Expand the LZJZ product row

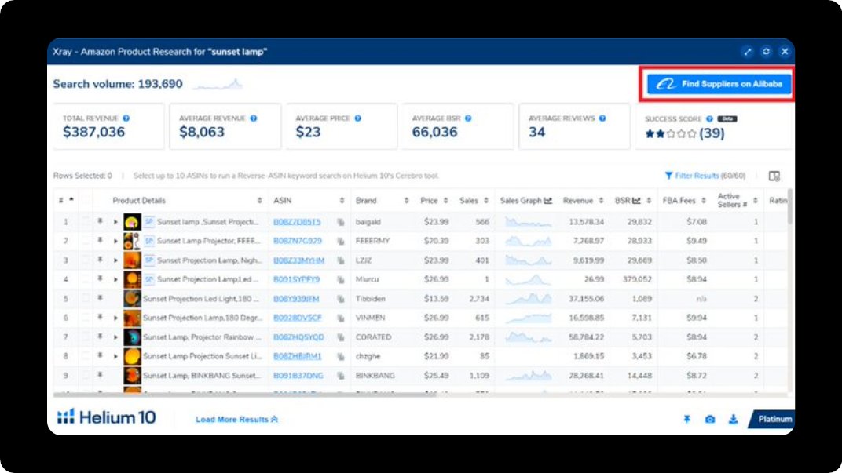click(x=115, y=260)
